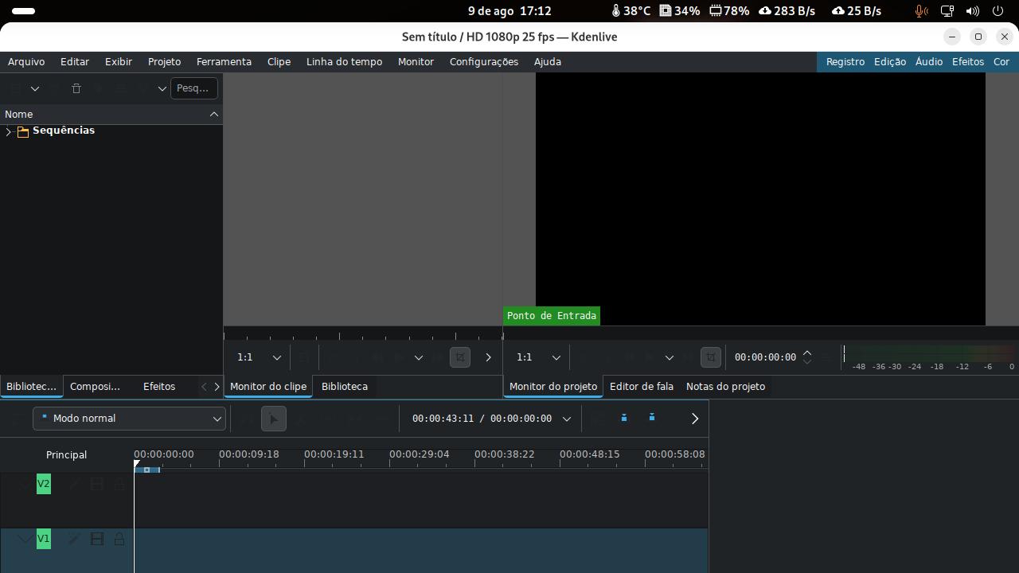Click the first blue marker timeline toolbar icon

point(624,418)
